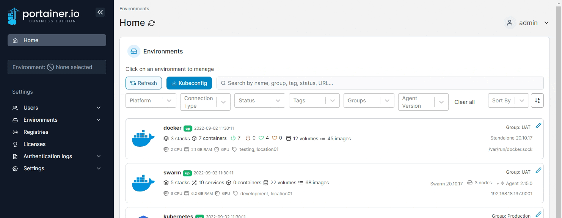This screenshot has width=562, height=218.
Task: Expand the Users submenu
Action: 57,108
